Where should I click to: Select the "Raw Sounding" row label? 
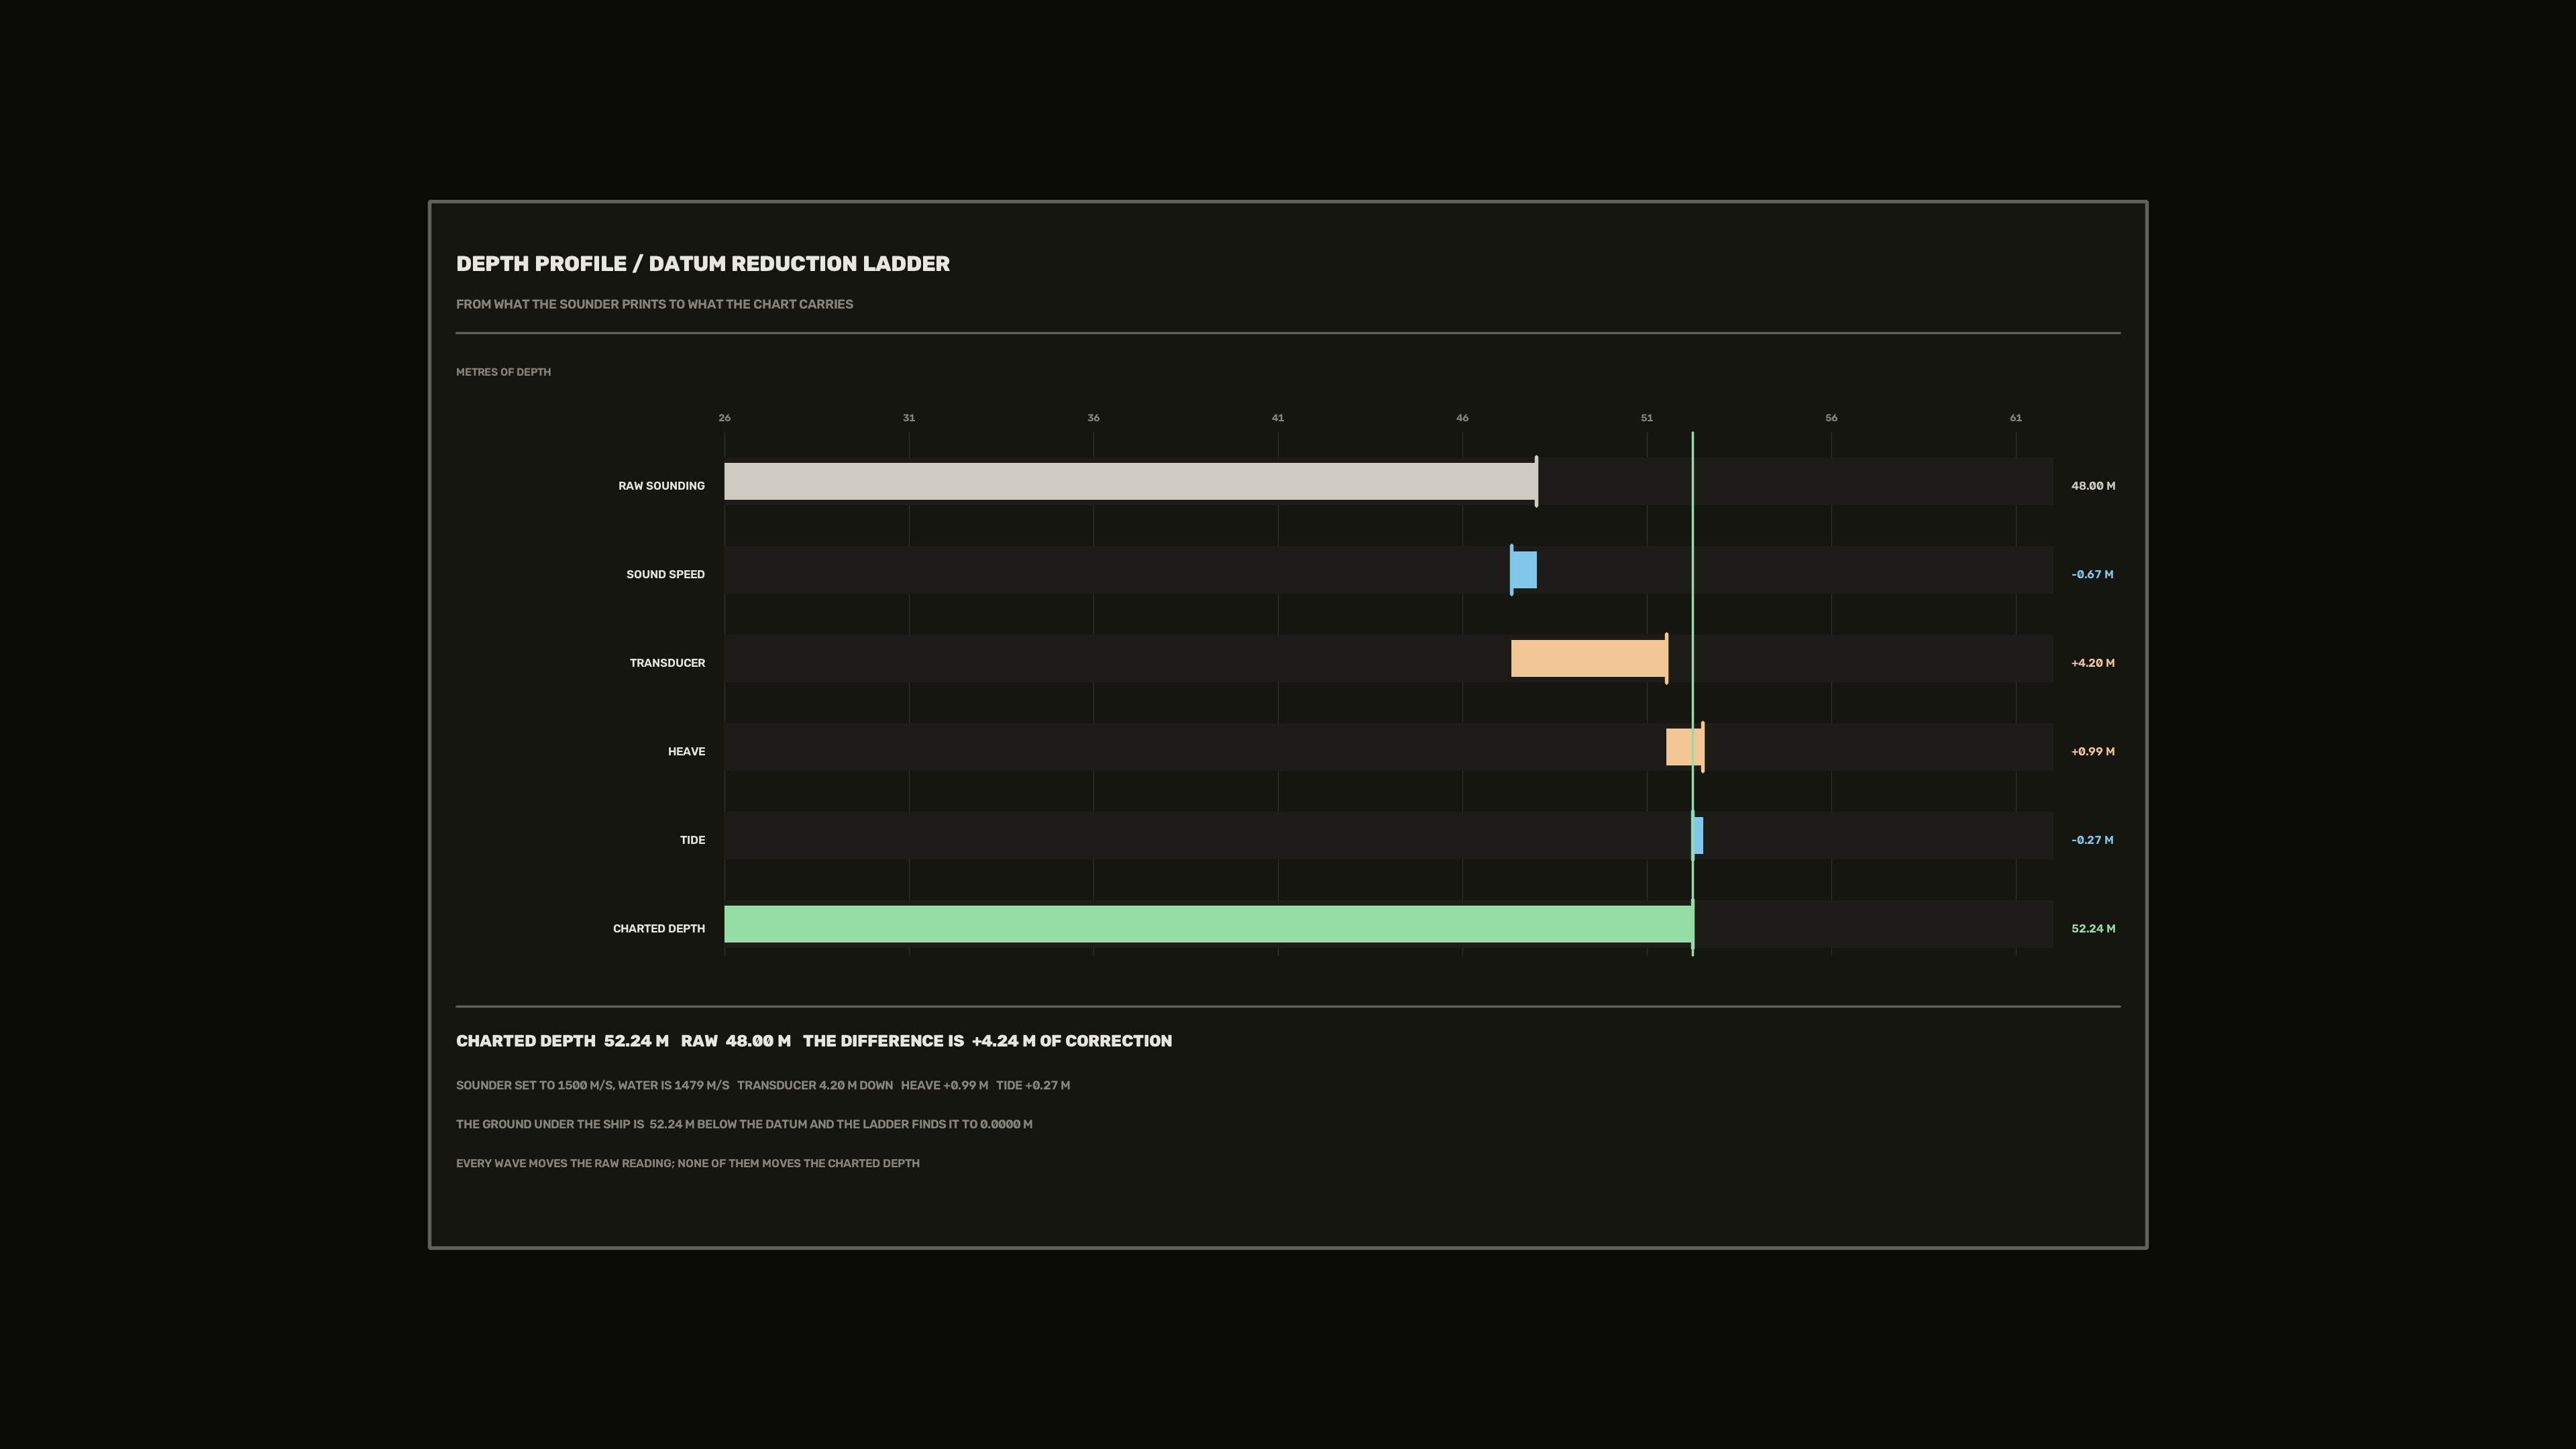(x=661, y=486)
